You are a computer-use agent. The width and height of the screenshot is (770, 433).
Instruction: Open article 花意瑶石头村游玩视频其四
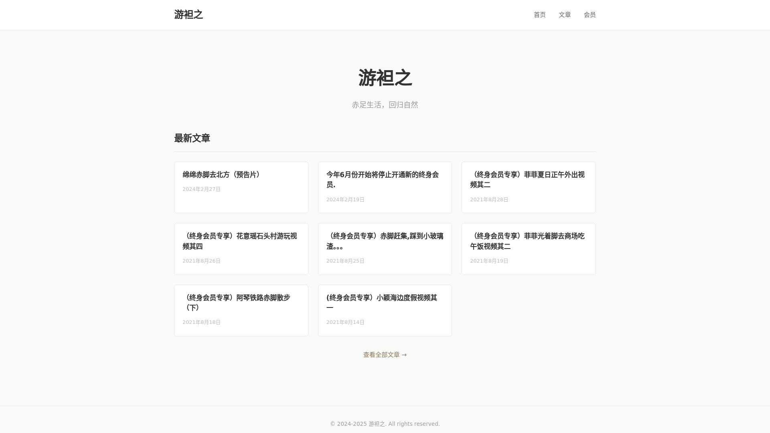pyautogui.click(x=240, y=241)
